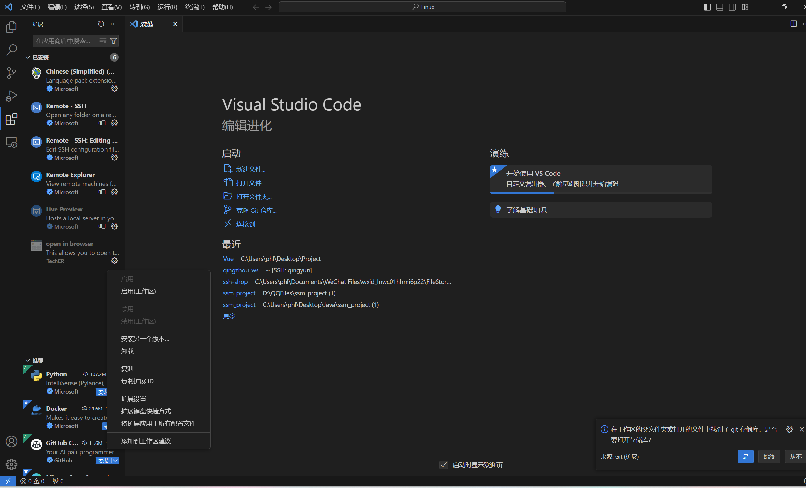806x488 pixels.
Task: Manage Remote - SSH extension gear
Action: click(114, 123)
